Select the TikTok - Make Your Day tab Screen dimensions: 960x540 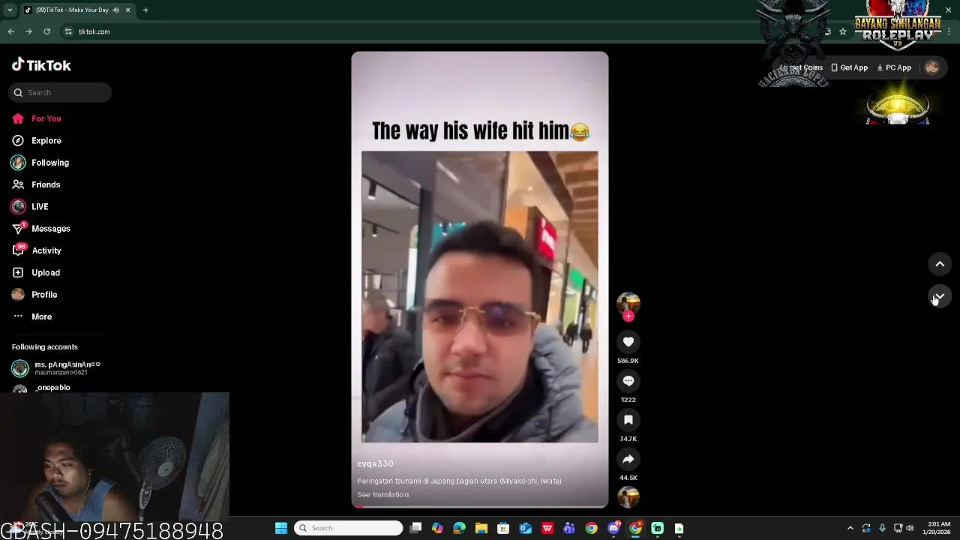pos(72,10)
